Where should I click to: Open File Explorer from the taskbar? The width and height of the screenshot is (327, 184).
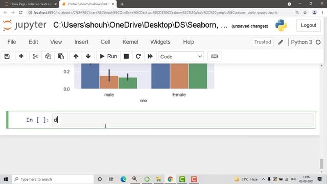point(158,179)
